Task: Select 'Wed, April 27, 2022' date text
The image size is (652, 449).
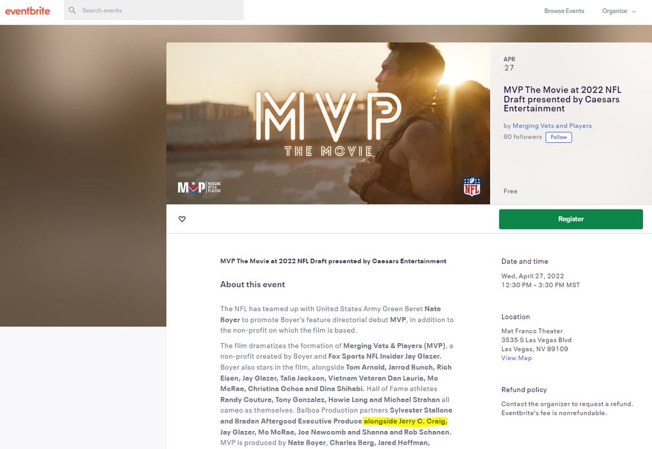Action: pyautogui.click(x=532, y=276)
